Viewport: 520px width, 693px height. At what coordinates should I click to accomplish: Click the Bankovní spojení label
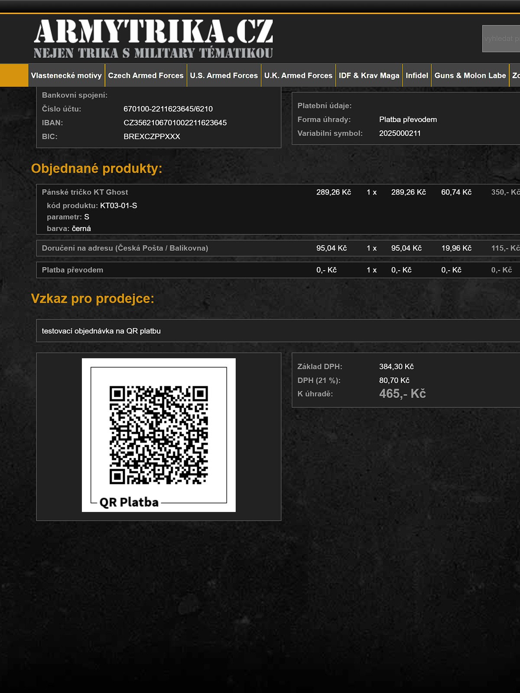point(75,95)
